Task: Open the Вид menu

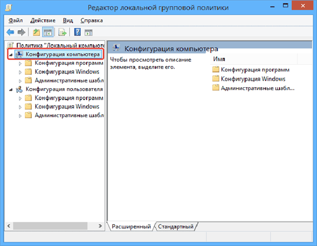Action: 68,21
